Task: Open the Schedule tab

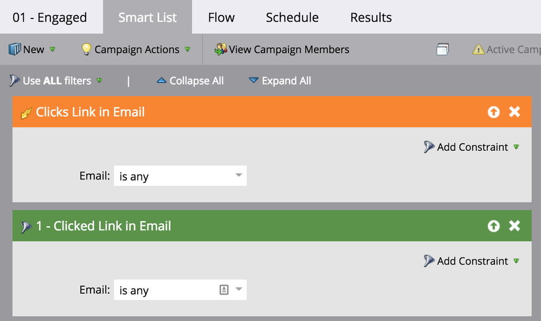Action: (x=292, y=17)
